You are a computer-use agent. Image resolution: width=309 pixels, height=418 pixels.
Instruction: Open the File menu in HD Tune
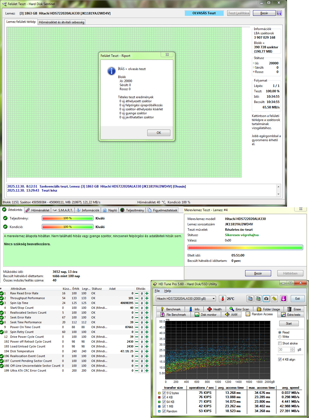(157, 291)
